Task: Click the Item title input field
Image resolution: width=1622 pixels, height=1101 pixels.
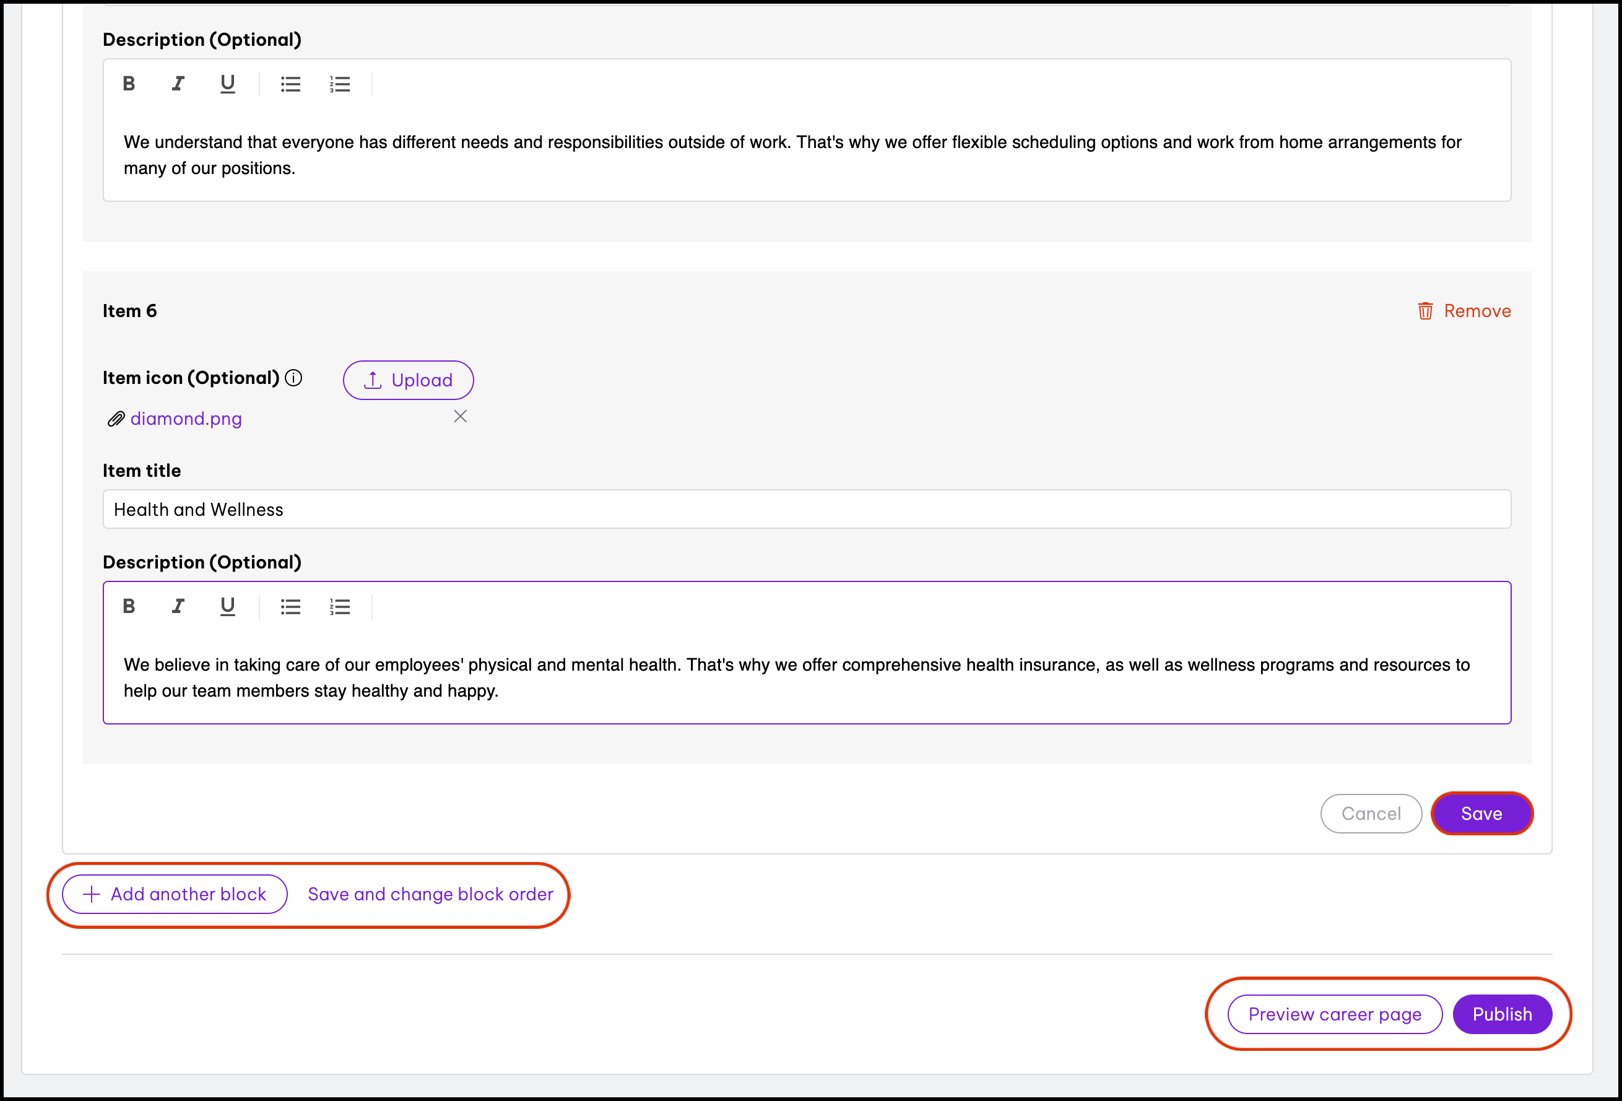Action: coord(807,510)
